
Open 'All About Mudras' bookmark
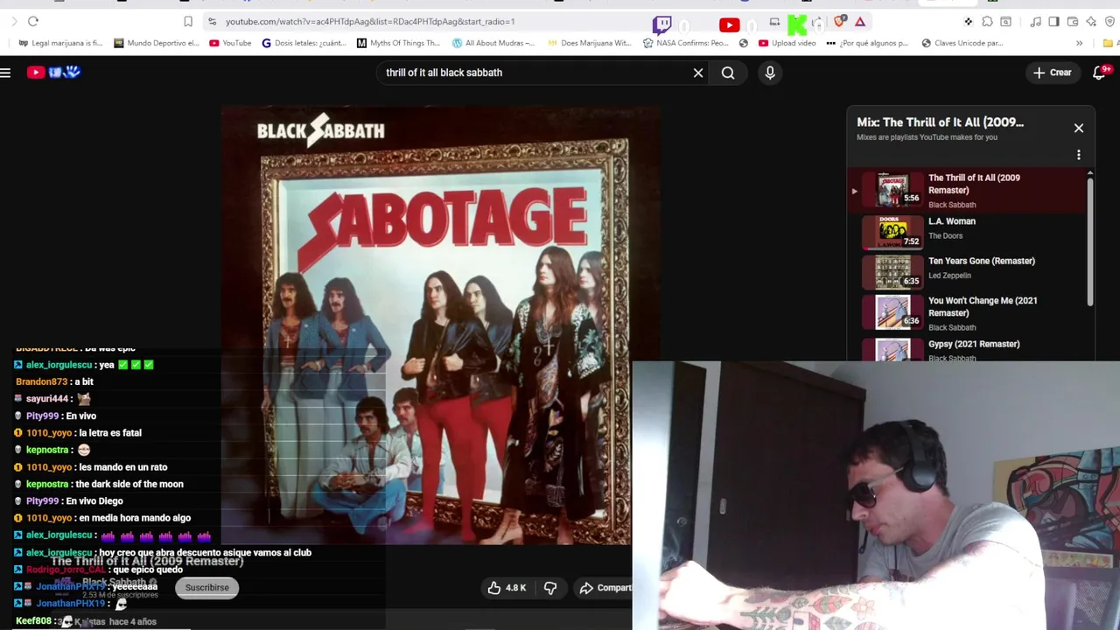[493, 43]
